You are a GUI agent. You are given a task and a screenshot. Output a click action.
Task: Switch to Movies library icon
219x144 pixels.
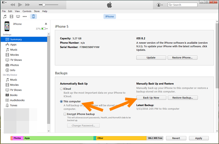[x=12, y=16]
